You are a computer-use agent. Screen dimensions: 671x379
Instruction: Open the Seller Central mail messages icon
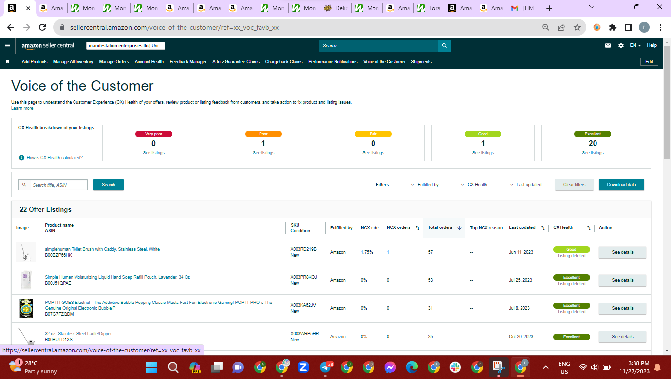(x=608, y=45)
